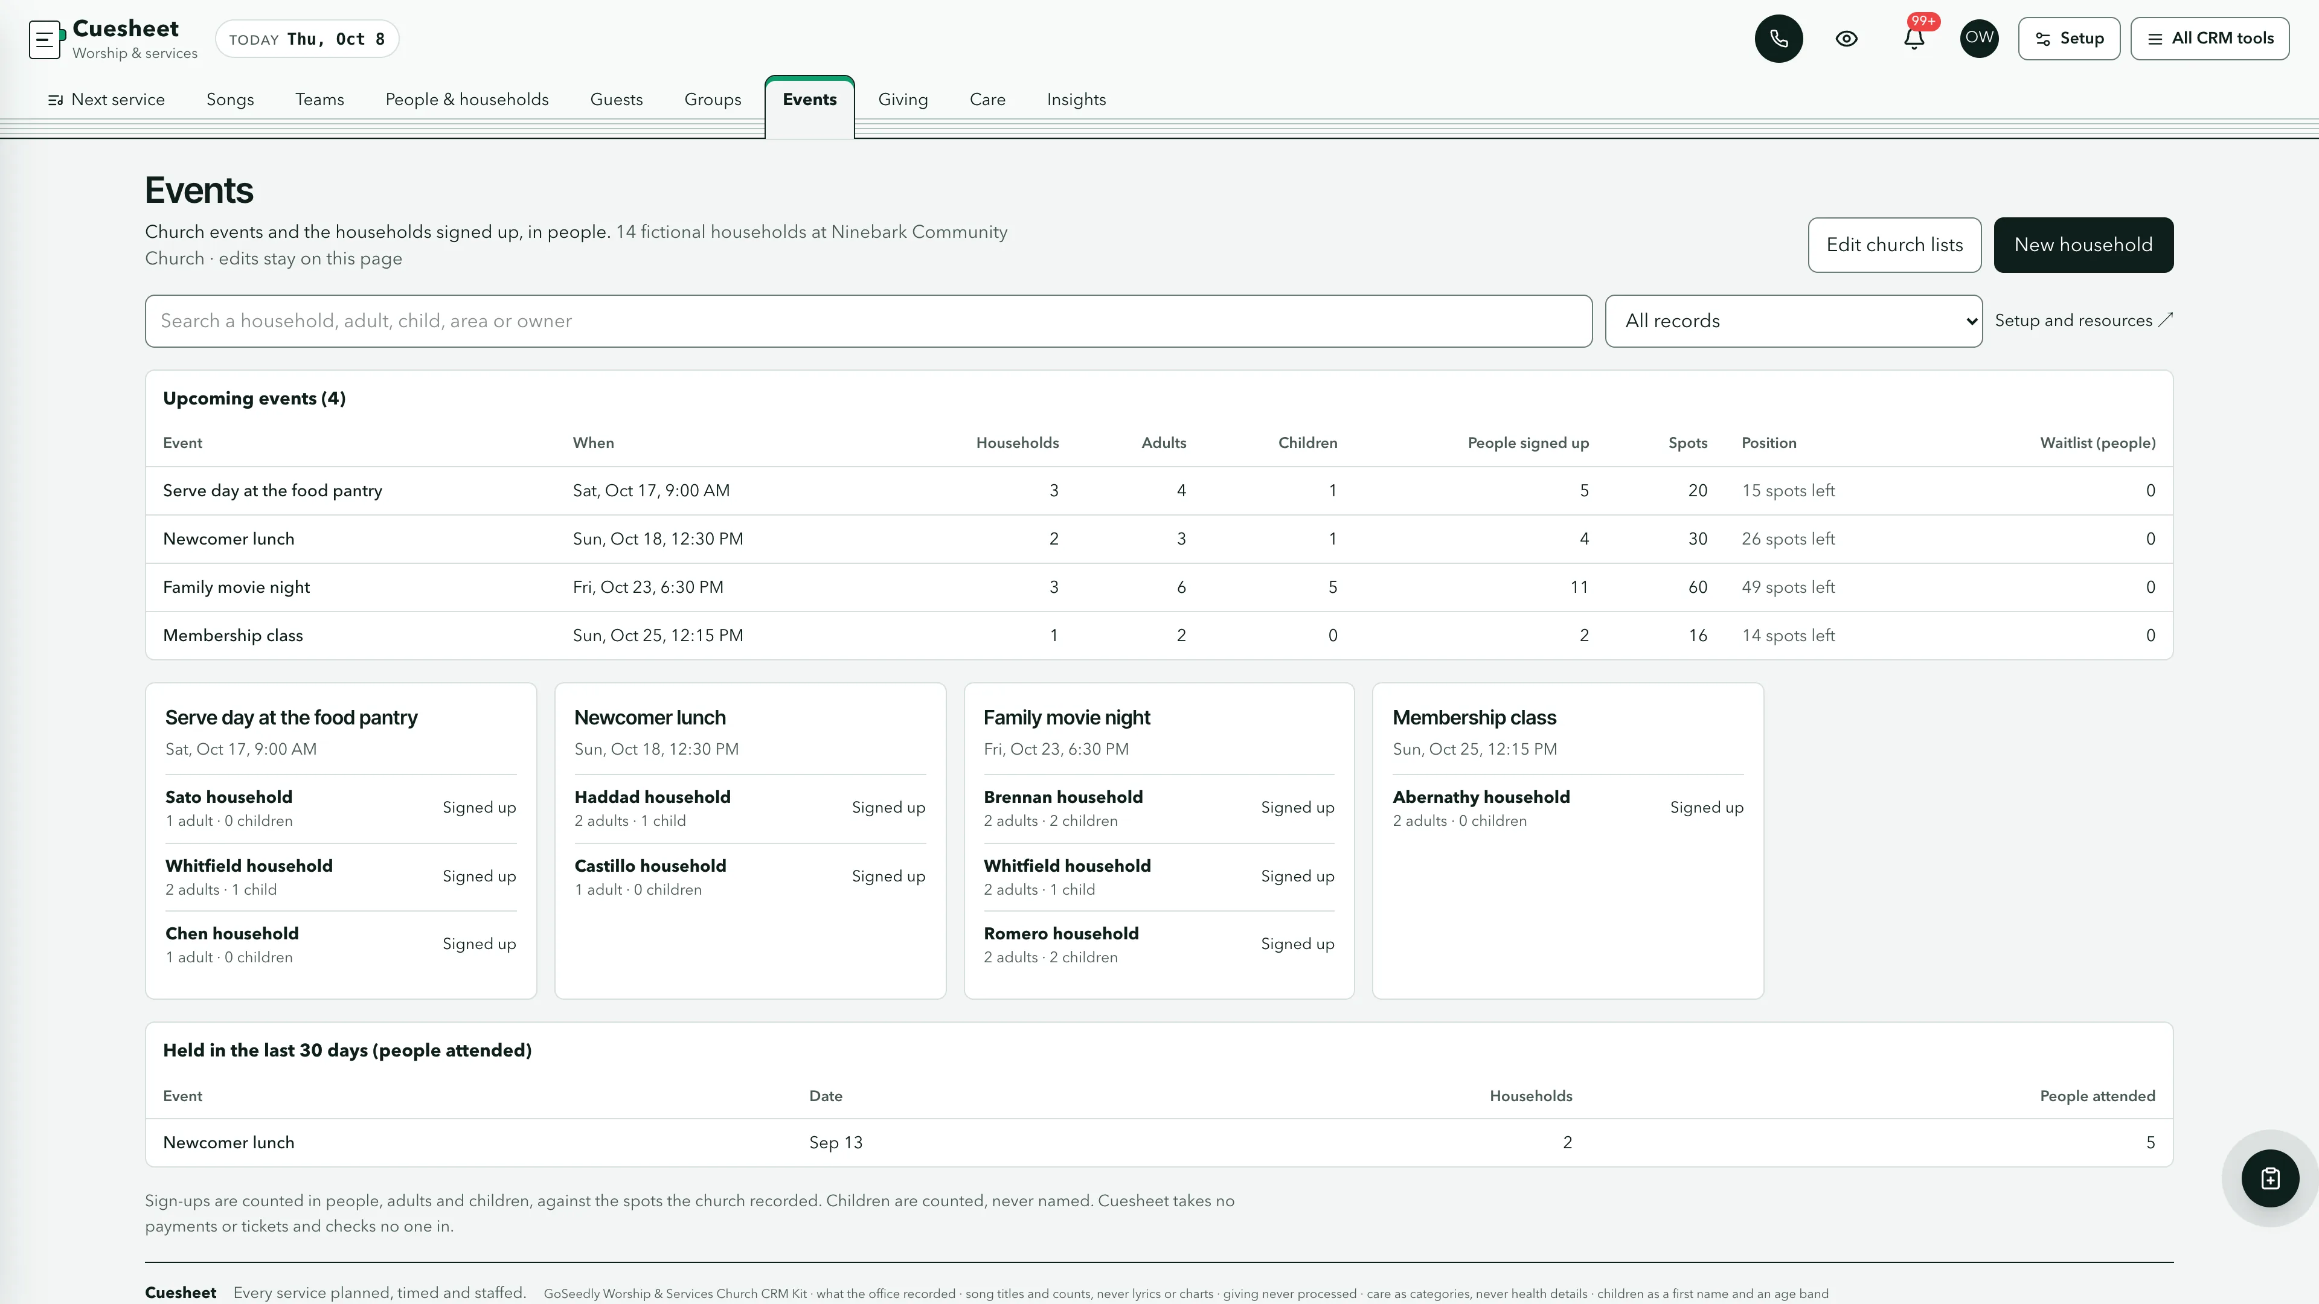Click New household button

click(x=2083, y=245)
